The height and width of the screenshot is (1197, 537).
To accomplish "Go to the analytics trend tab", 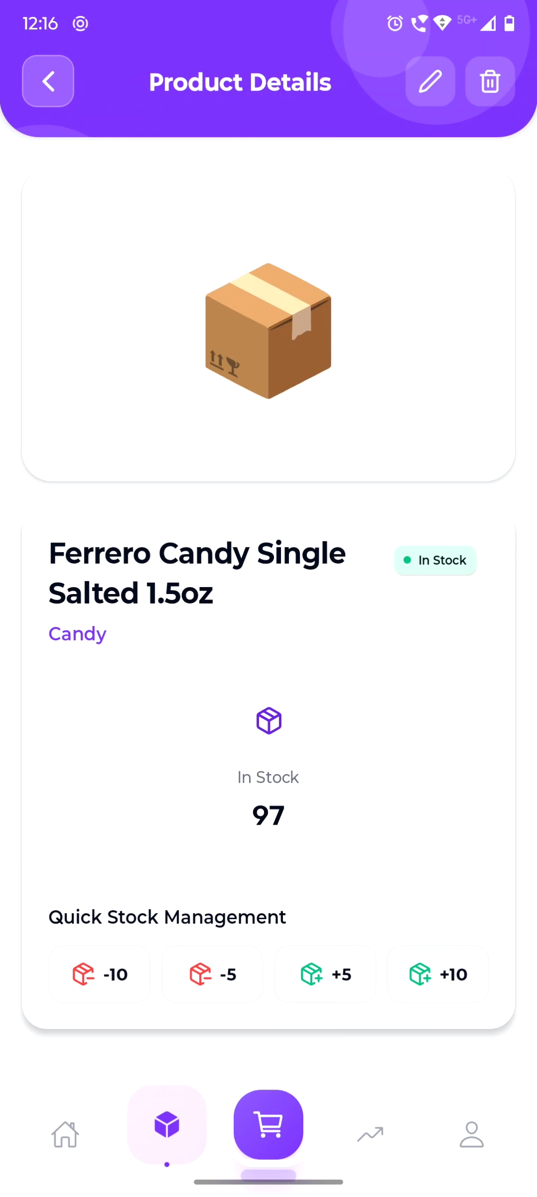I will pos(370,1134).
